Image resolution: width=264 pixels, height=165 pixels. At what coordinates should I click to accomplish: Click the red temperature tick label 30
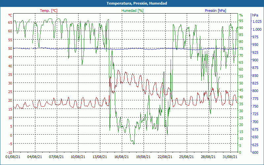click(x=10, y=83)
